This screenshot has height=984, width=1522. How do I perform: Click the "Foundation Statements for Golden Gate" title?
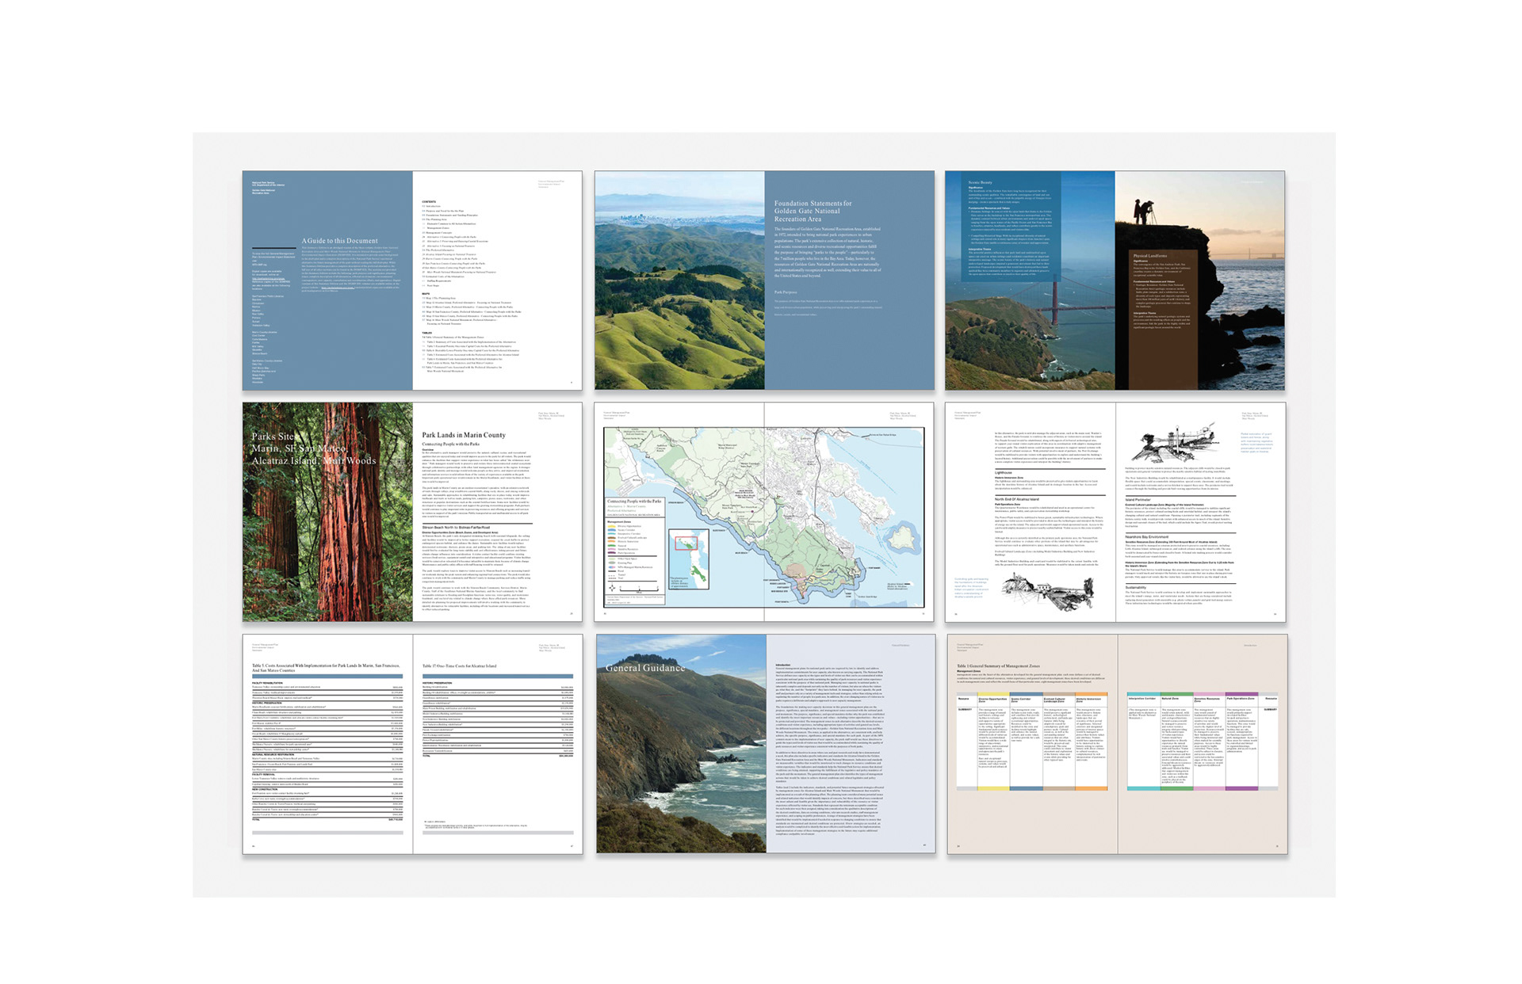coord(813,211)
